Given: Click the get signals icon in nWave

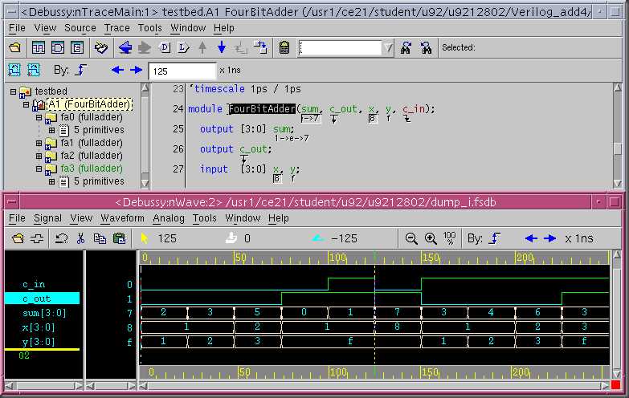Looking at the screenshot, I should [x=37, y=238].
